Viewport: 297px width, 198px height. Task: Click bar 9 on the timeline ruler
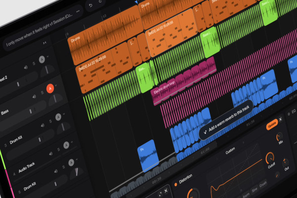click(x=67, y=34)
